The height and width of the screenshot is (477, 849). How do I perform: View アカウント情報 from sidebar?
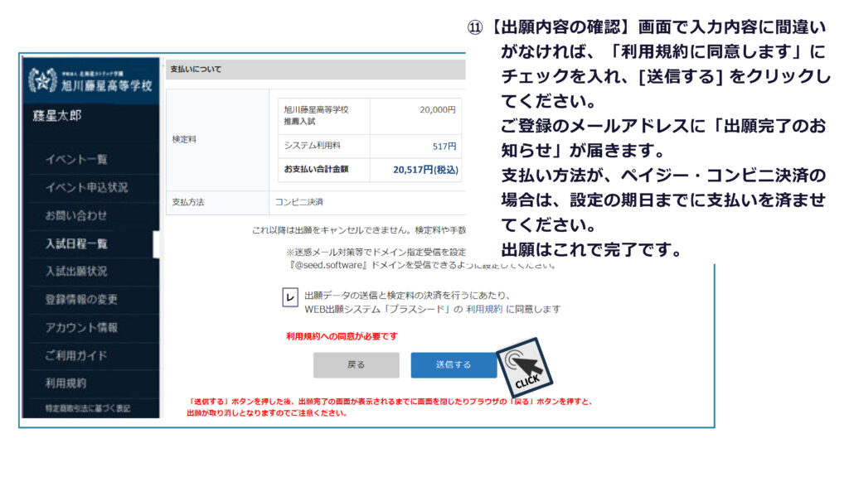(x=81, y=327)
